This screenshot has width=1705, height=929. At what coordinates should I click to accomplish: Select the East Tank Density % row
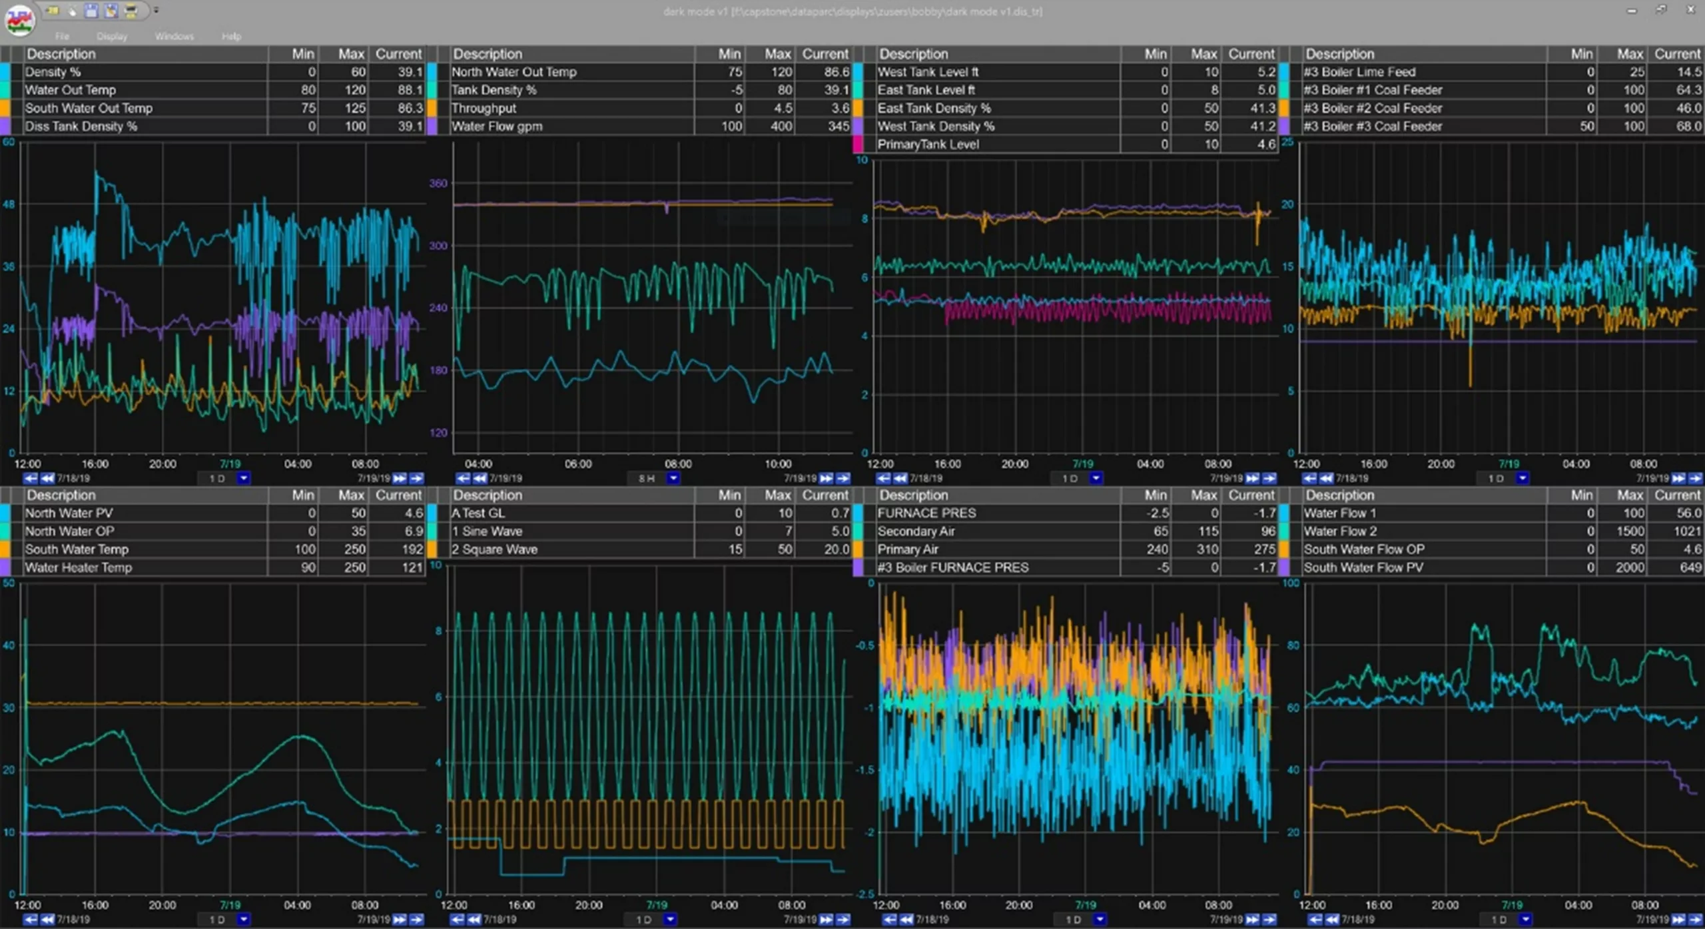[x=1065, y=108]
